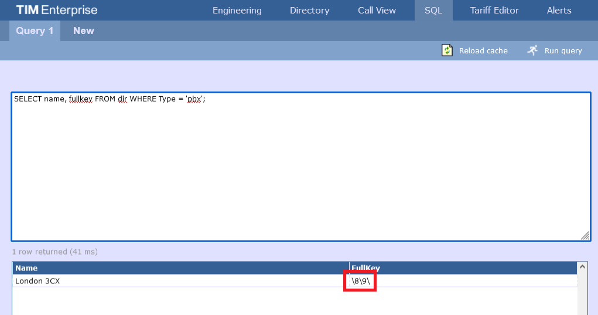
Task: Click the TIM Enterprise logo
Action: 57,11
